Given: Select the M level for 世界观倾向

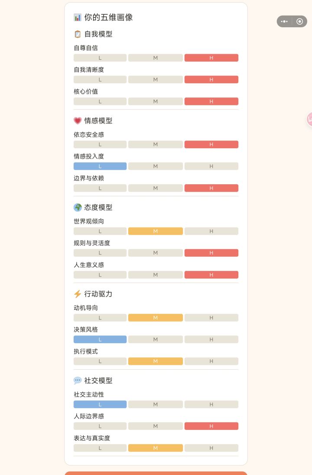Looking at the screenshot, I should click(x=155, y=231).
